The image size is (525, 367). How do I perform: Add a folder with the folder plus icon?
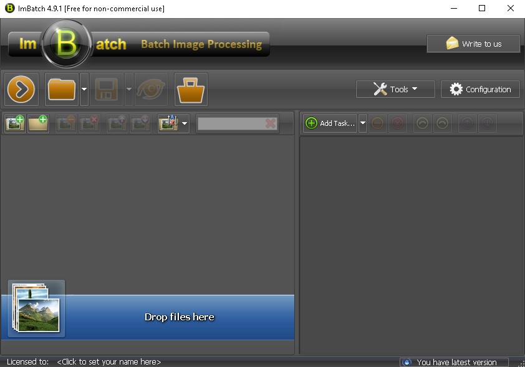pos(38,123)
